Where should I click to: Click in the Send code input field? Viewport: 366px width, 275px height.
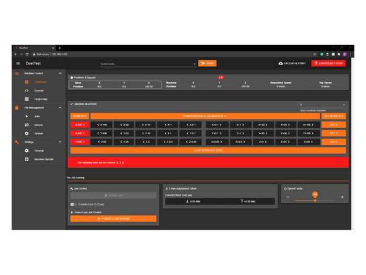[x=147, y=64]
